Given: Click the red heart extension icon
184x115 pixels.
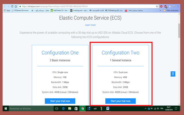Looking at the screenshot, I should 161,6.
